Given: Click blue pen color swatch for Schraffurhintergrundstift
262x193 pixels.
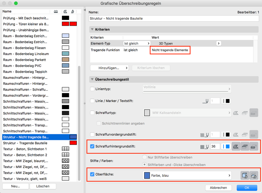Looking at the screenshot, I should pyautogui.click(x=226, y=147).
